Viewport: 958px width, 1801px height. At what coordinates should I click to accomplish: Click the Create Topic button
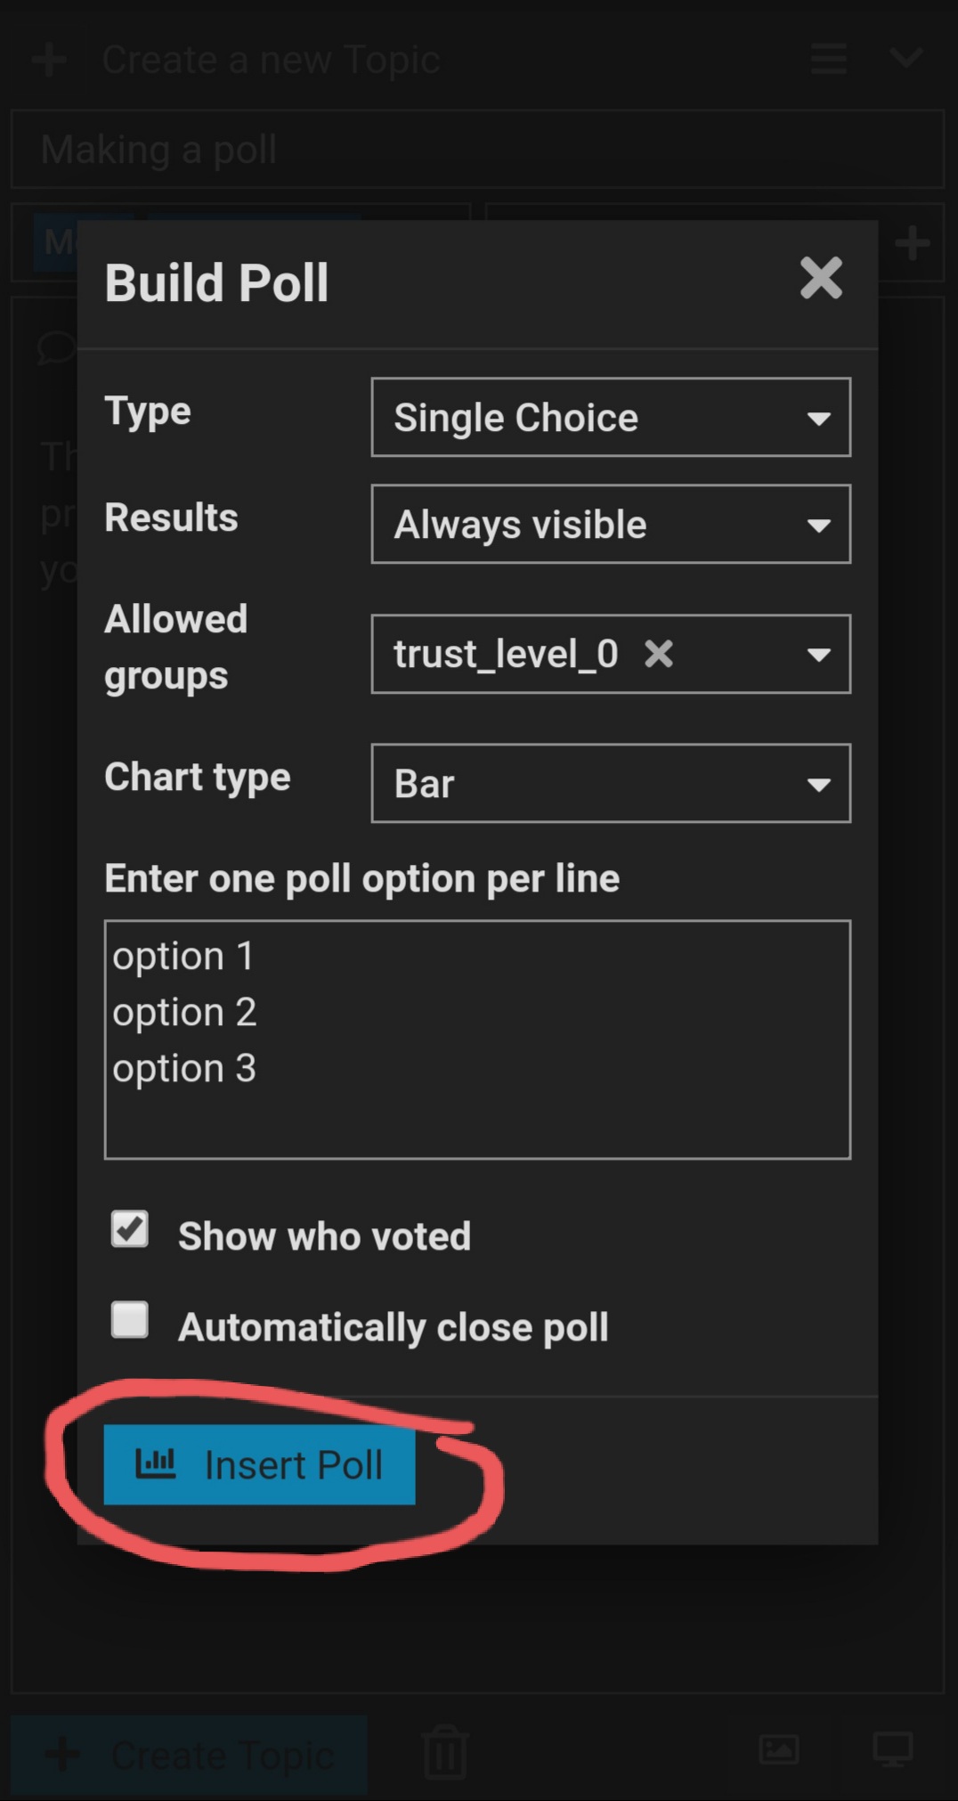click(189, 1755)
